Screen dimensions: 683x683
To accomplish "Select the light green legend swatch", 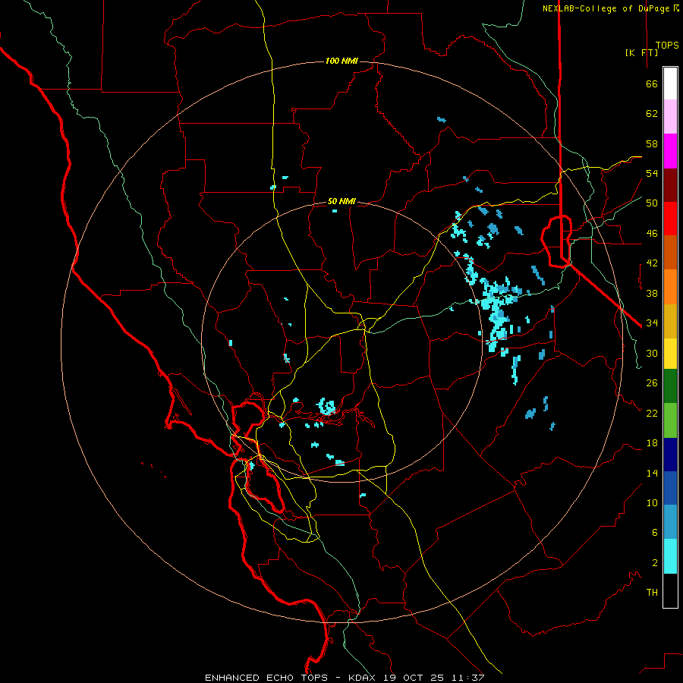I will (670, 420).
